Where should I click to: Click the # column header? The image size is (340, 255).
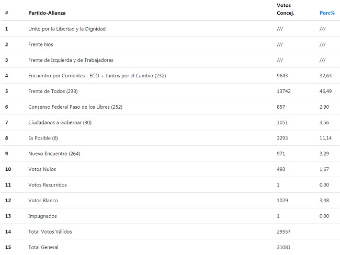click(7, 13)
